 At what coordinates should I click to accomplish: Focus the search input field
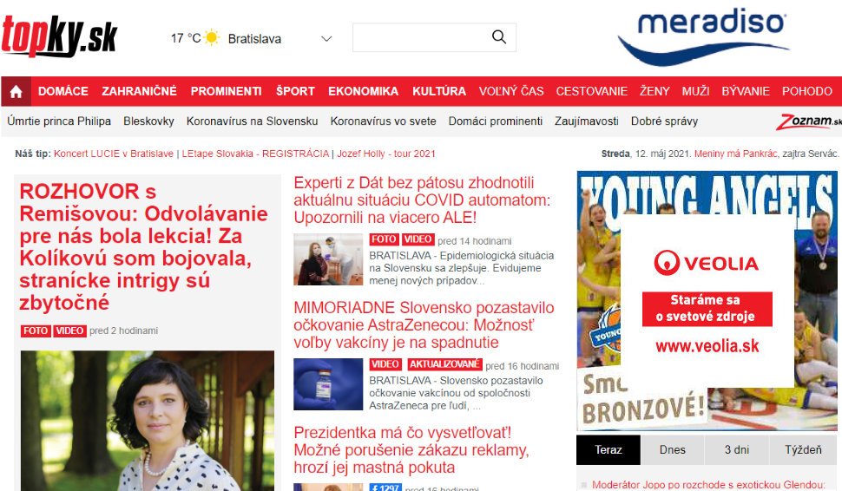422,37
